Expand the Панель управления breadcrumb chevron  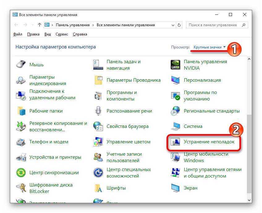93,25
